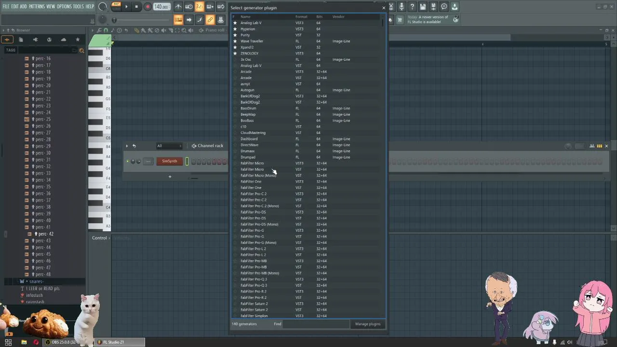Start playback with the play button

(126, 7)
